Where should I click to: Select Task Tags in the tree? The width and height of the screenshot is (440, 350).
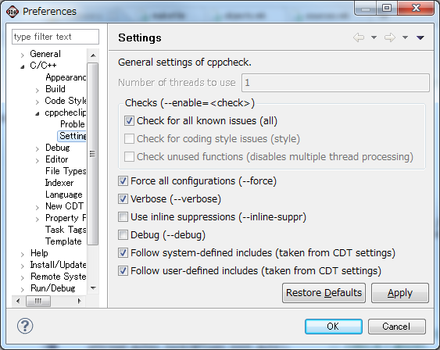click(66, 230)
